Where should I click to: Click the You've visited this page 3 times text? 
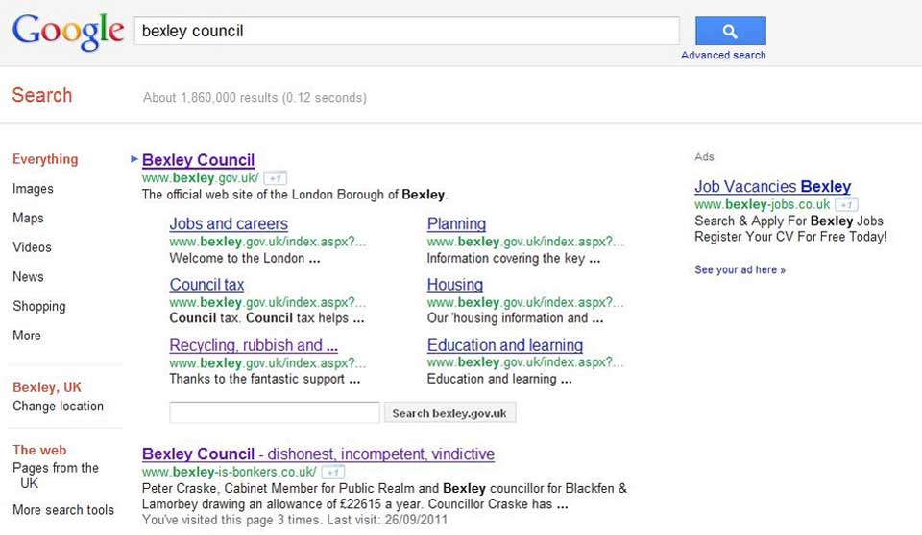click(x=295, y=520)
